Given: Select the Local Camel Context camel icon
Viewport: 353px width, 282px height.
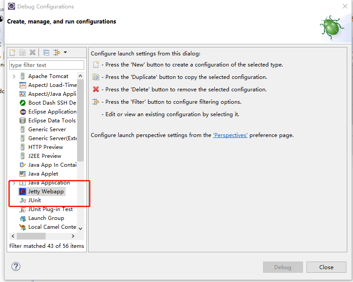Looking at the screenshot, I should (23, 227).
